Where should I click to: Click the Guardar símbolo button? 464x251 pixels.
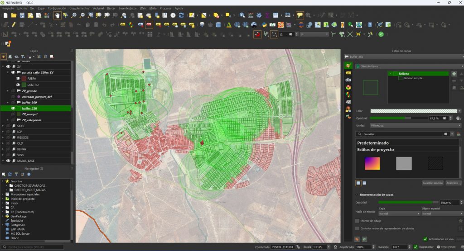(x=433, y=183)
